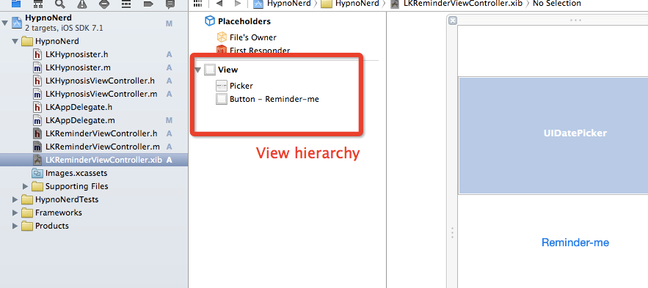Click HypnoNerd folder in jump bar
The image size is (648, 288).
point(350,4)
